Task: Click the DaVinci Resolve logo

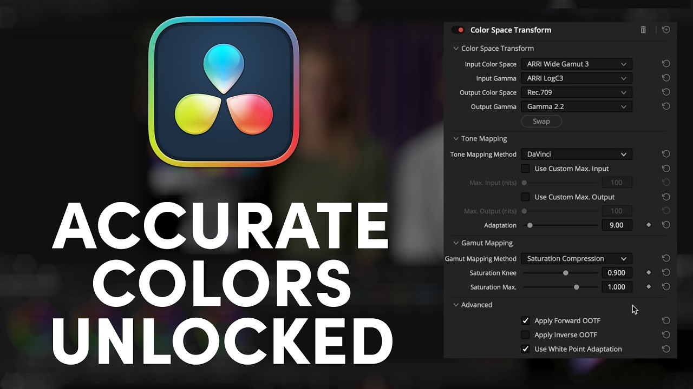Action: tap(224, 92)
